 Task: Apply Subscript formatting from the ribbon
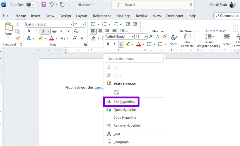point(62,31)
